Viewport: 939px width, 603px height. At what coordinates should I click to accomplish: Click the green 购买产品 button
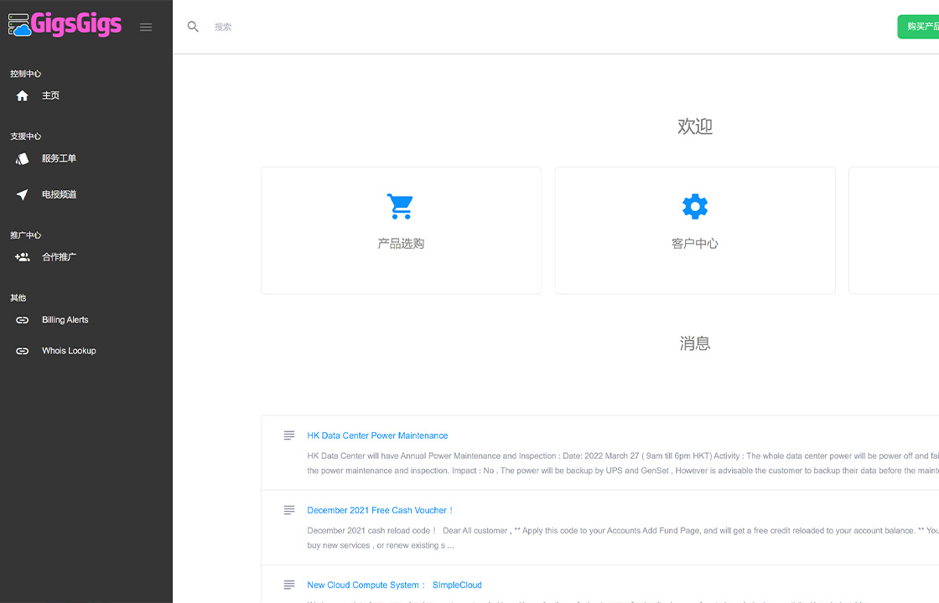click(x=918, y=26)
